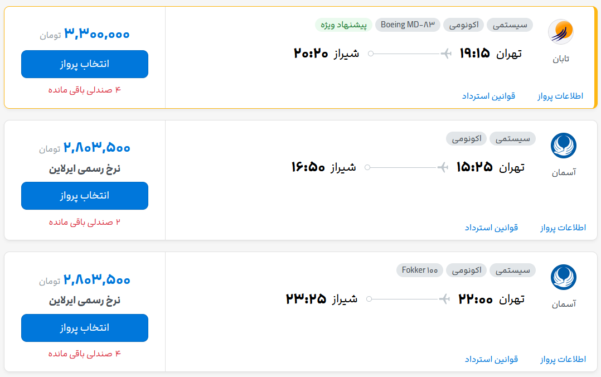The image size is (601, 377).
Task: Click the airplane icon on the 22:00 flight
Action: [x=444, y=299]
